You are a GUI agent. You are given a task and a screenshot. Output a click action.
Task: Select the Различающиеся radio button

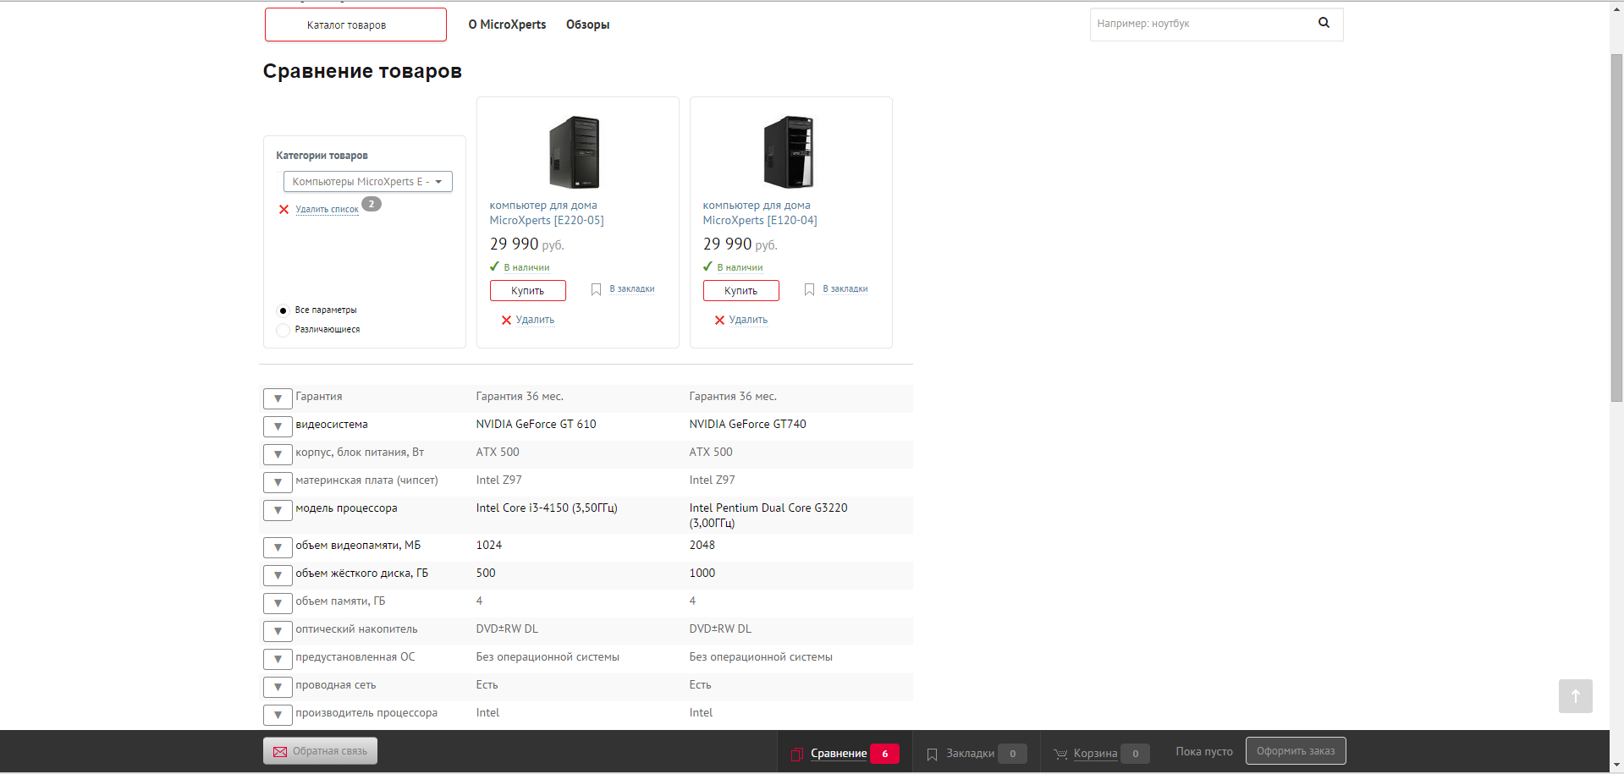(284, 330)
